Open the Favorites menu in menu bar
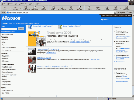The width and height of the screenshot is (134, 100). pyautogui.click(x=23, y=4)
